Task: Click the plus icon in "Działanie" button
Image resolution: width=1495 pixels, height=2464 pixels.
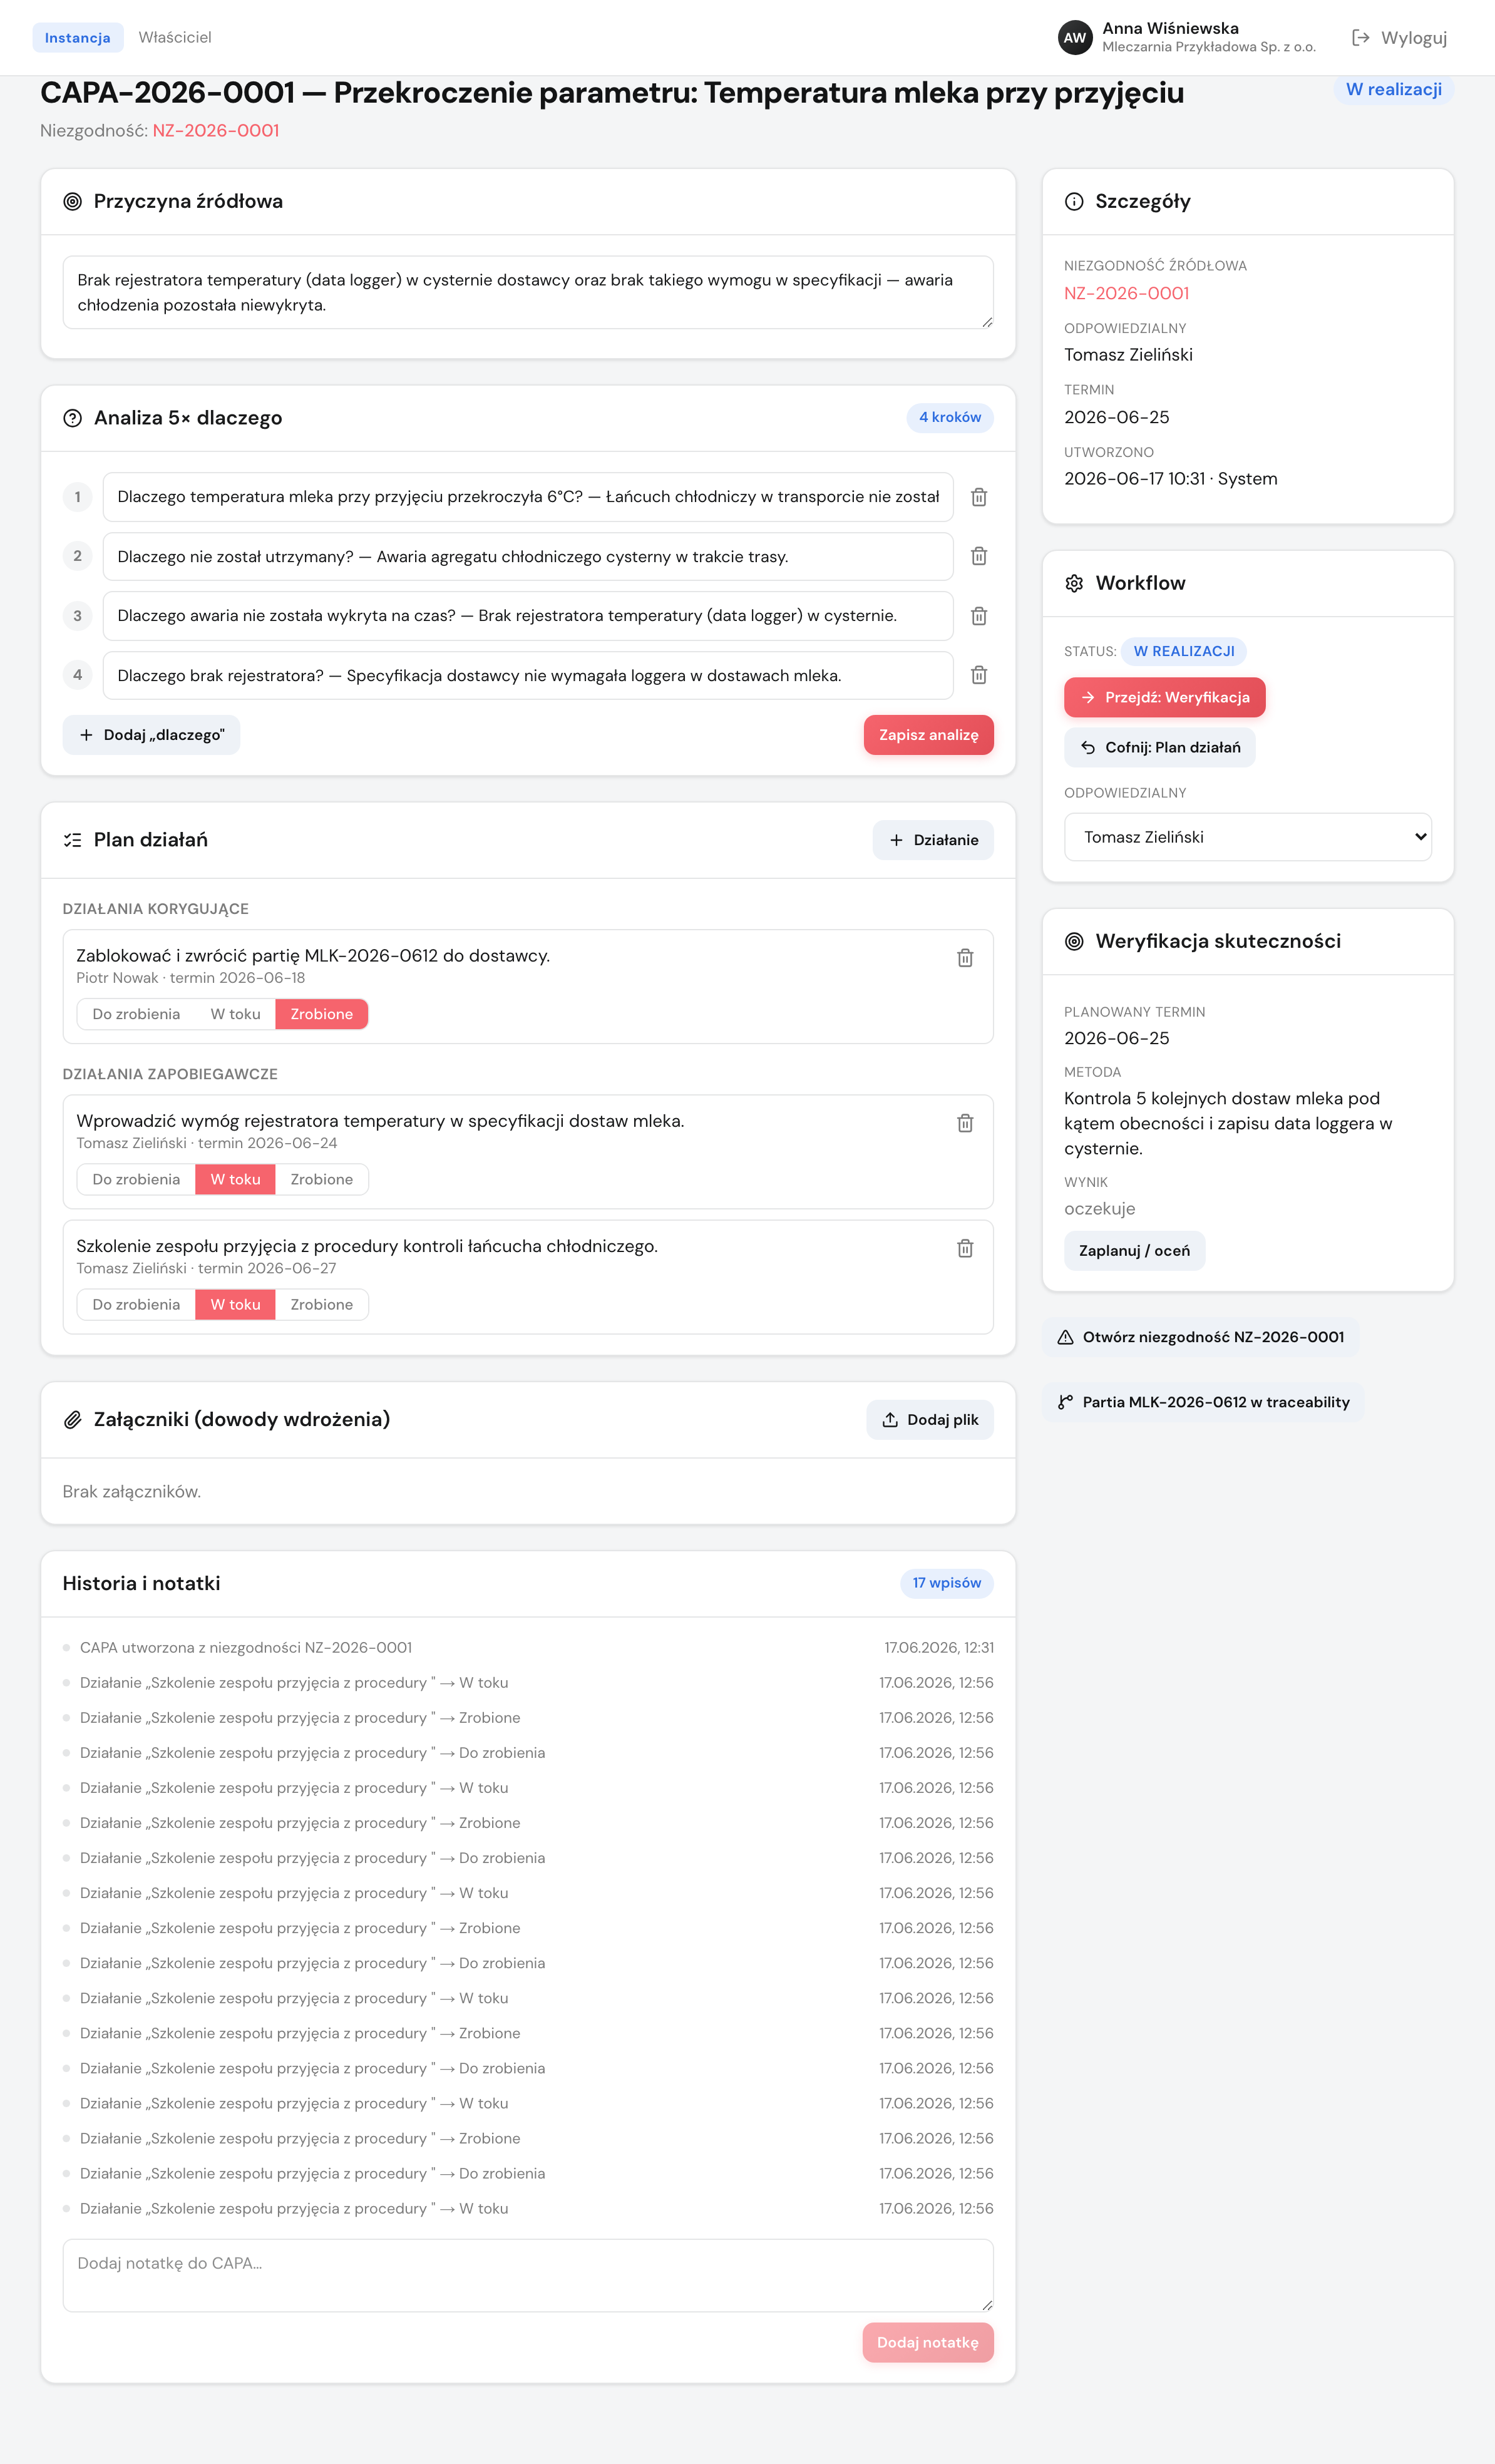Action: pyautogui.click(x=896, y=840)
